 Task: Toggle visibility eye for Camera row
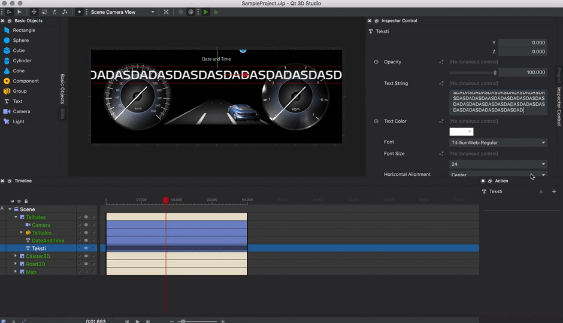pyautogui.click(x=86, y=225)
